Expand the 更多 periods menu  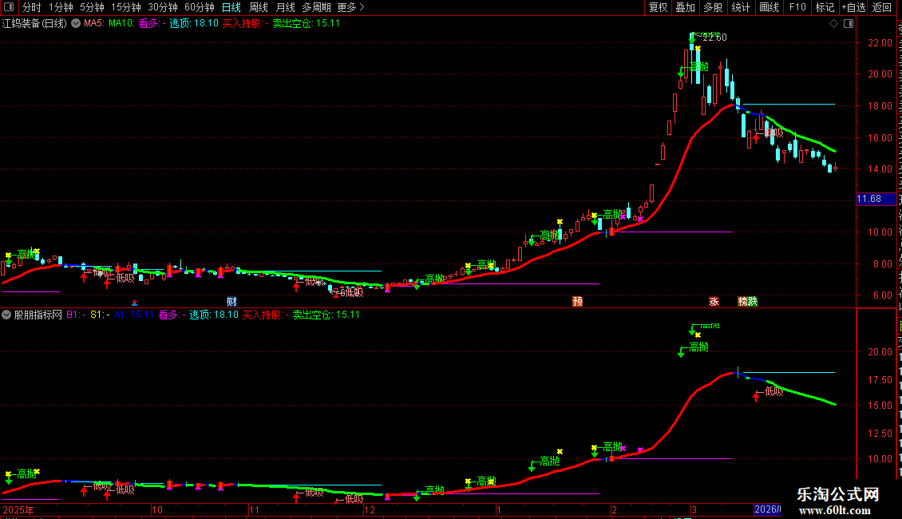350,7
